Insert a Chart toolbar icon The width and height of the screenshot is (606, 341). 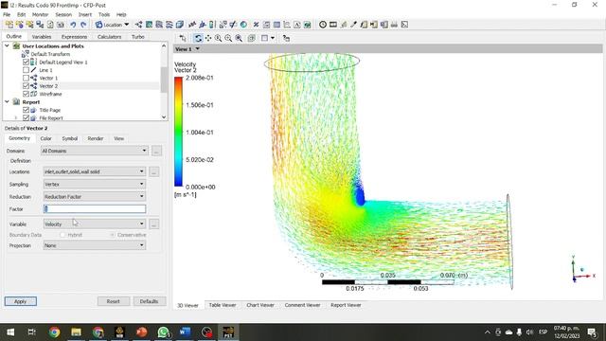tap(287, 25)
